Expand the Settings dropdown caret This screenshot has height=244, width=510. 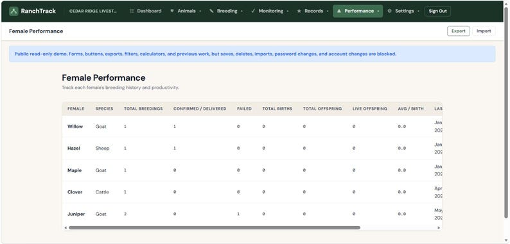418,11
